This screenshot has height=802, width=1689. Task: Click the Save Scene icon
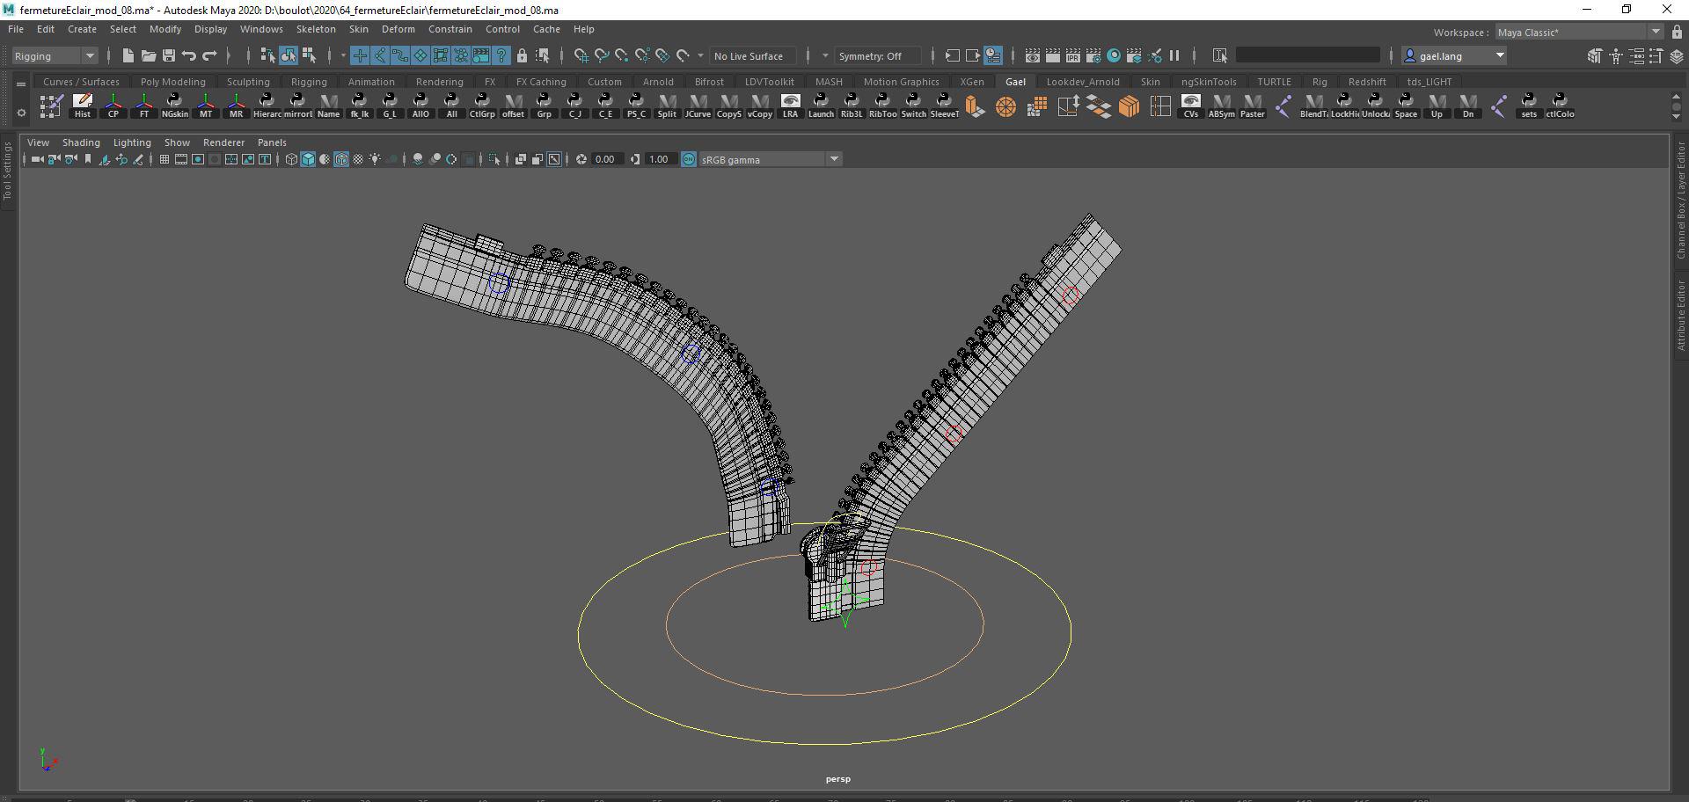pyautogui.click(x=168, y=55)
